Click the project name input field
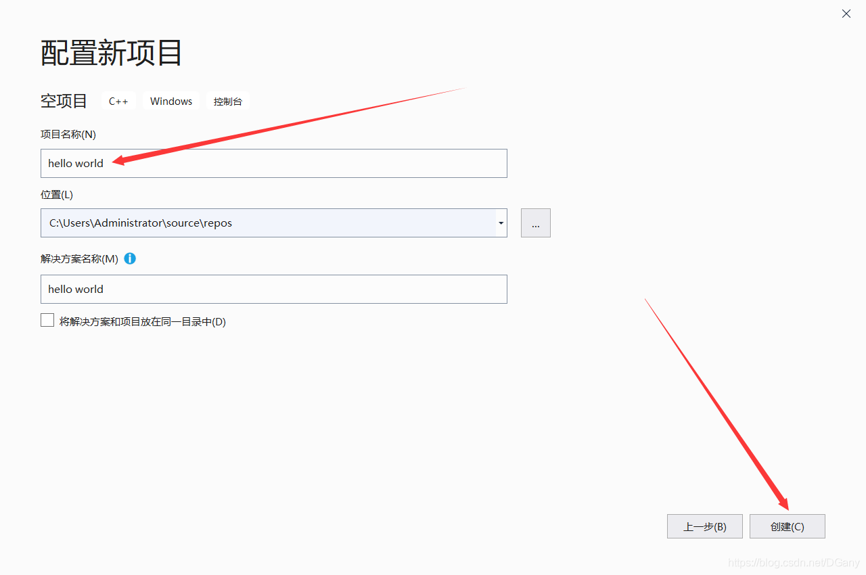866x575 pixels. [x=274, y=163]
